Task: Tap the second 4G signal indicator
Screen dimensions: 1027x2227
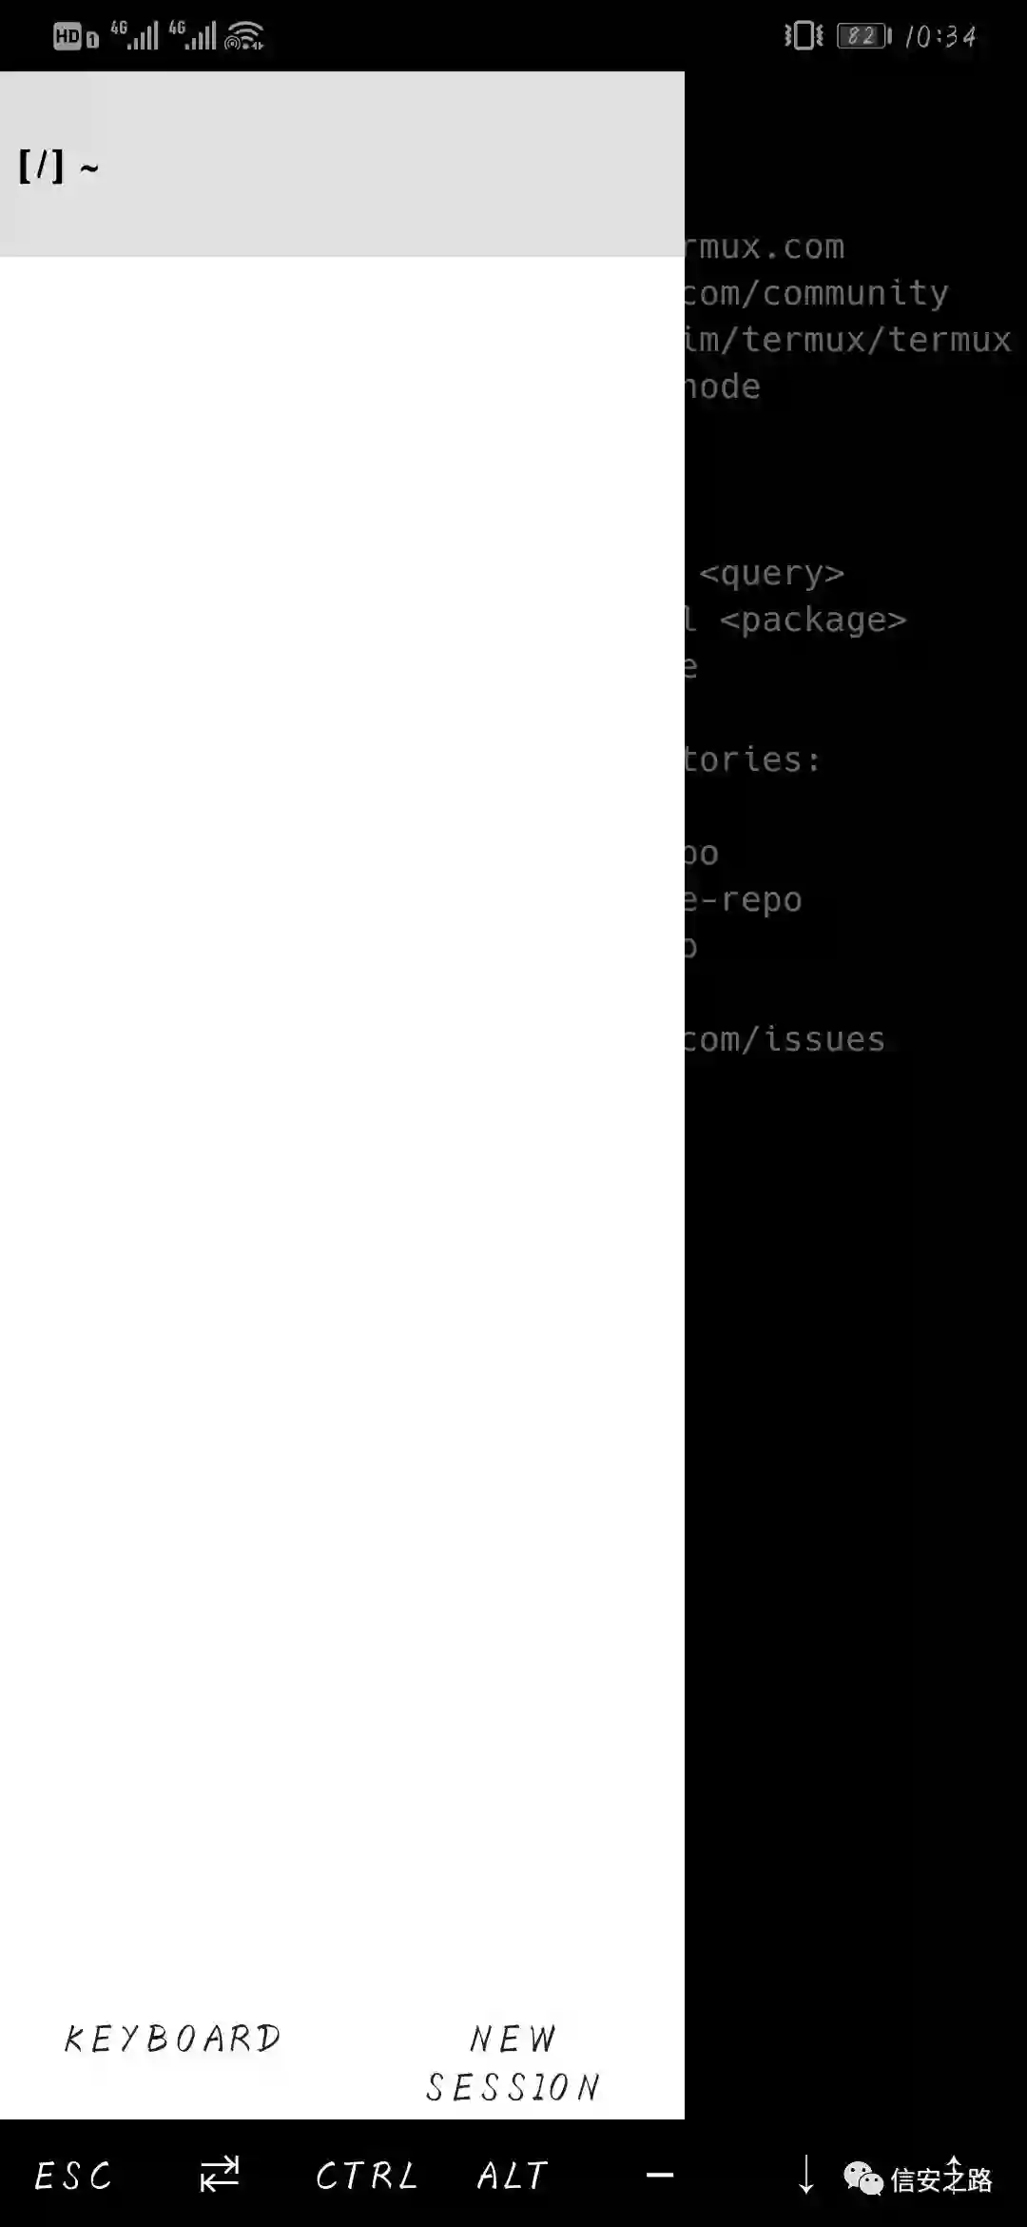Action: click(192, 35)
